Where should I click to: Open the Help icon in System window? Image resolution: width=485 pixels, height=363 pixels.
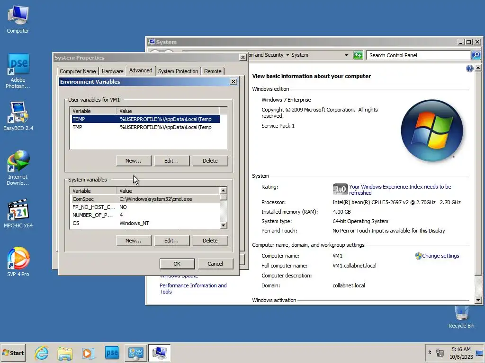469,69
